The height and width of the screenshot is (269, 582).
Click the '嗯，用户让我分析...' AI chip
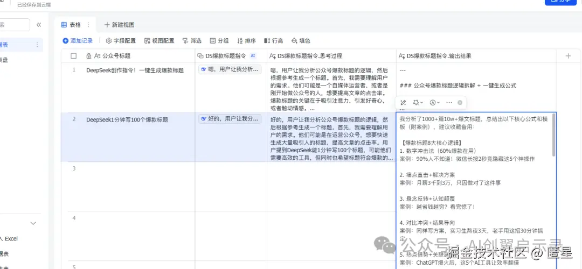click(x=230, y=69)
